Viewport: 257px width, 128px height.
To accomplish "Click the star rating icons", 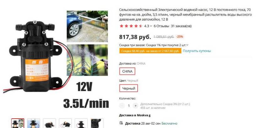I will [131, 26].
